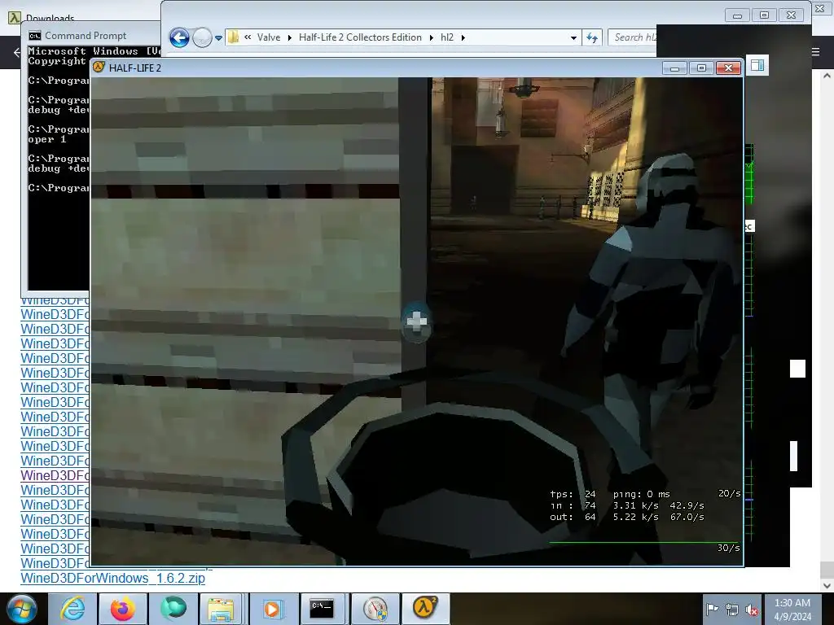Expand the arrow after Valve breadcrumb
834x625 pixels.
click(289, 37)
